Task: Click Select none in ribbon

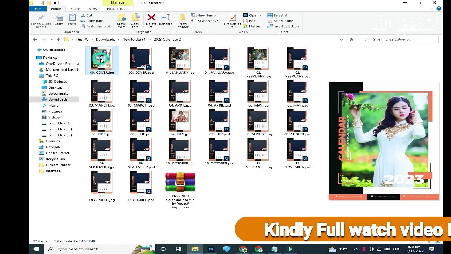Action: (280, 21)
